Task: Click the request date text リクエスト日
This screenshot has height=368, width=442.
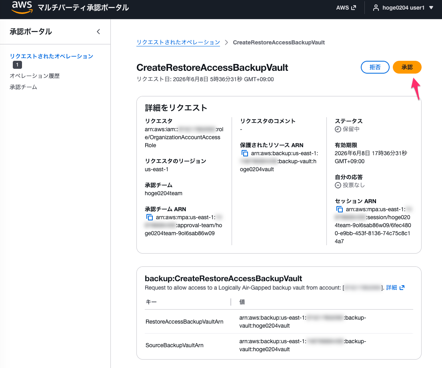Action: (x=205, y=79)
